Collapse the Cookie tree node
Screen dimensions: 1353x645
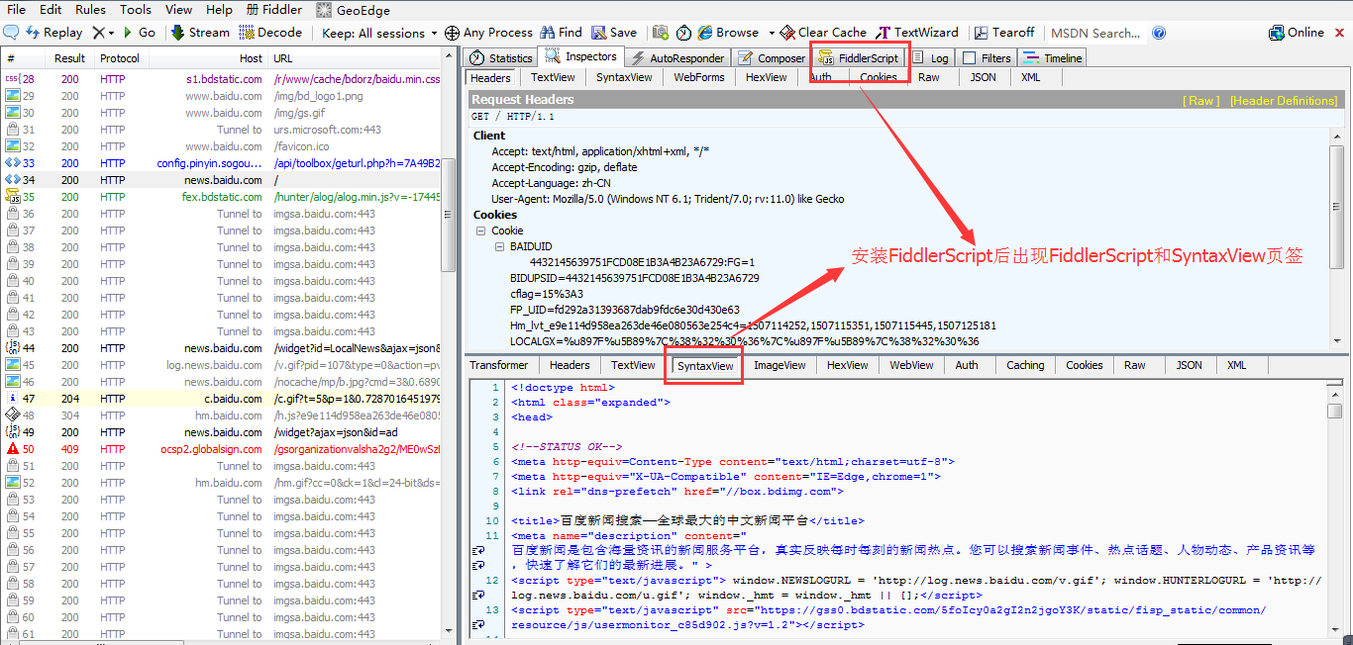(481, 230)
